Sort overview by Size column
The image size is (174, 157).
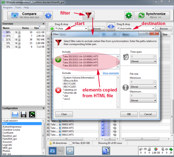[37, 28]
